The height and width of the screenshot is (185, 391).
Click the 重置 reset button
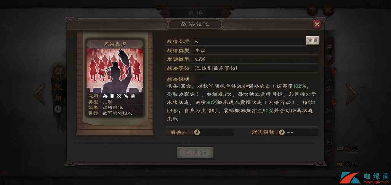[x=313, y=41]
